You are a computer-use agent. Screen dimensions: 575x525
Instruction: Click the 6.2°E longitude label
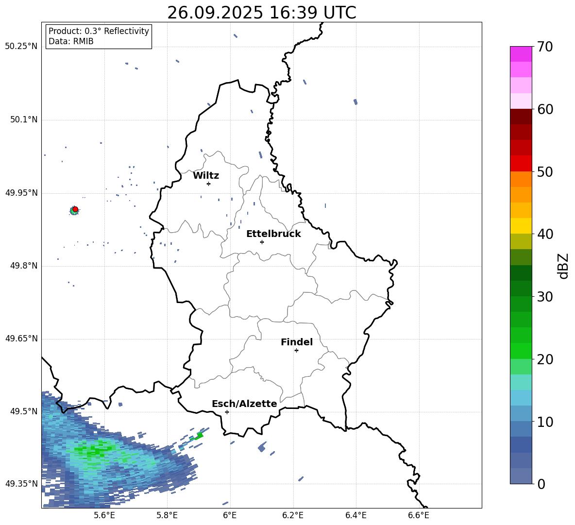[x=293, y=515]
